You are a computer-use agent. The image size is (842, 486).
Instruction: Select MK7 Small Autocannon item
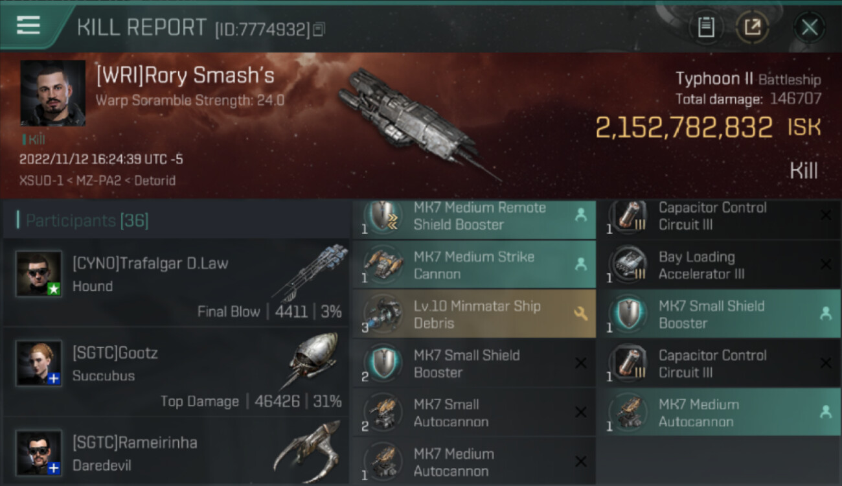(474, 413)
